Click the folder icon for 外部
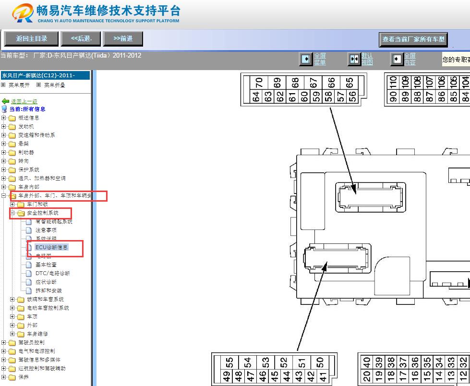The height and width of the screenshot is (386, 470). pos(21,326)
